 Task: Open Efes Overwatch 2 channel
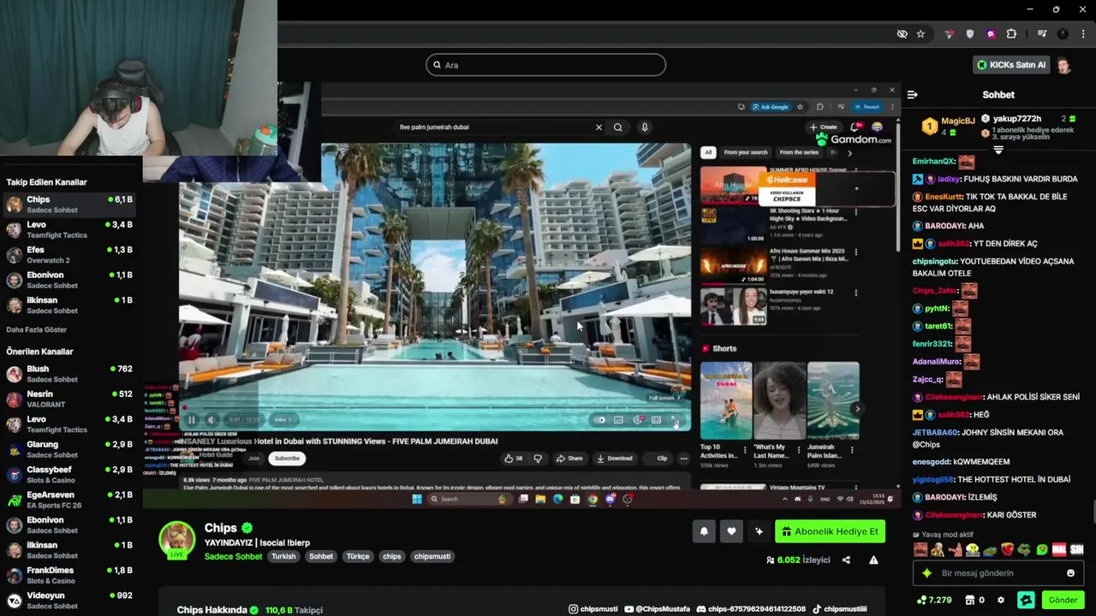click(x=69, y=255)
